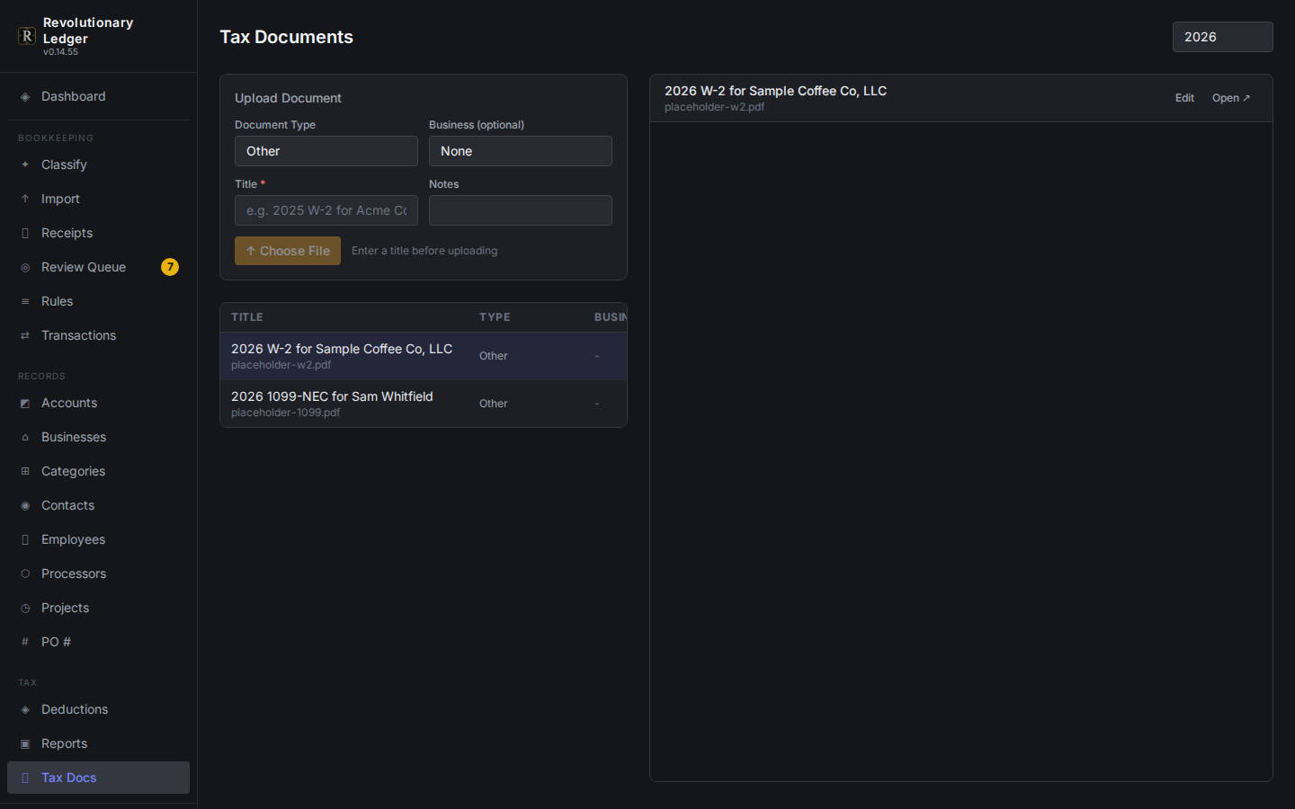
Task: Click the Reports icon in sidebar
Action: (25, 744)
